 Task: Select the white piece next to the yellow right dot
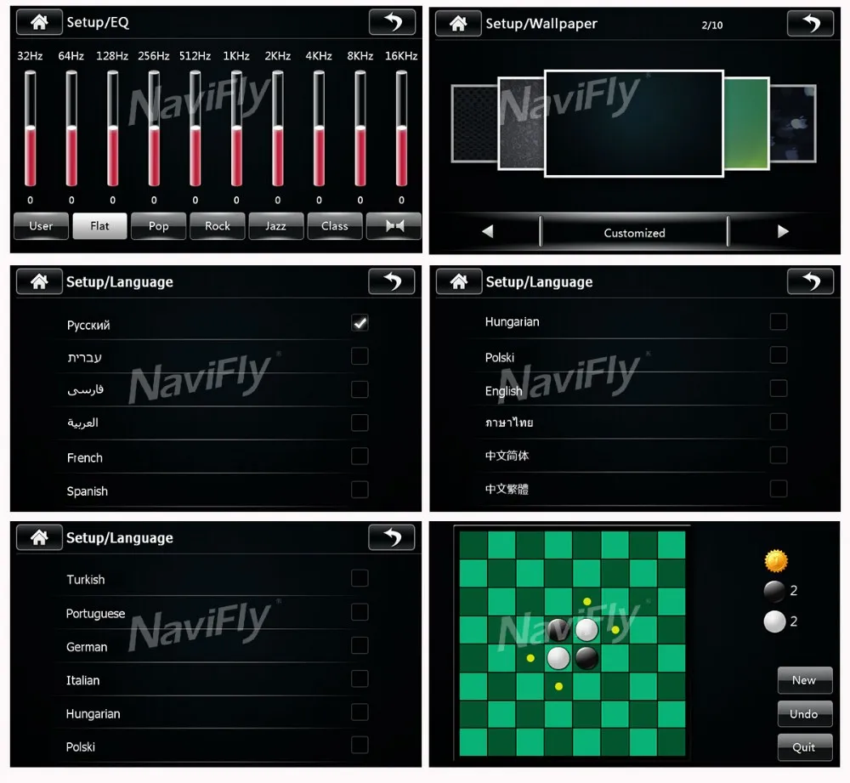pyautogui.click(x=586, y=630)
